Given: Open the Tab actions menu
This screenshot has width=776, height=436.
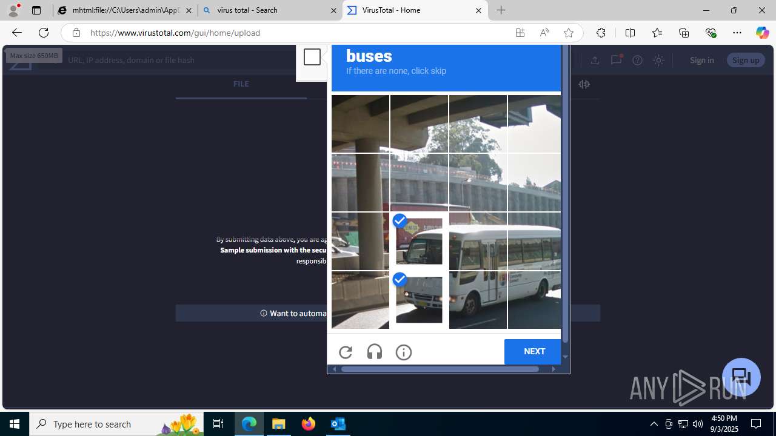Looking at the screenshot, I should 36,10.
